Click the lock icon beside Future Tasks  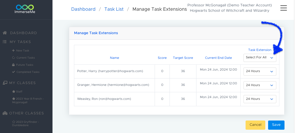point(13,65)
